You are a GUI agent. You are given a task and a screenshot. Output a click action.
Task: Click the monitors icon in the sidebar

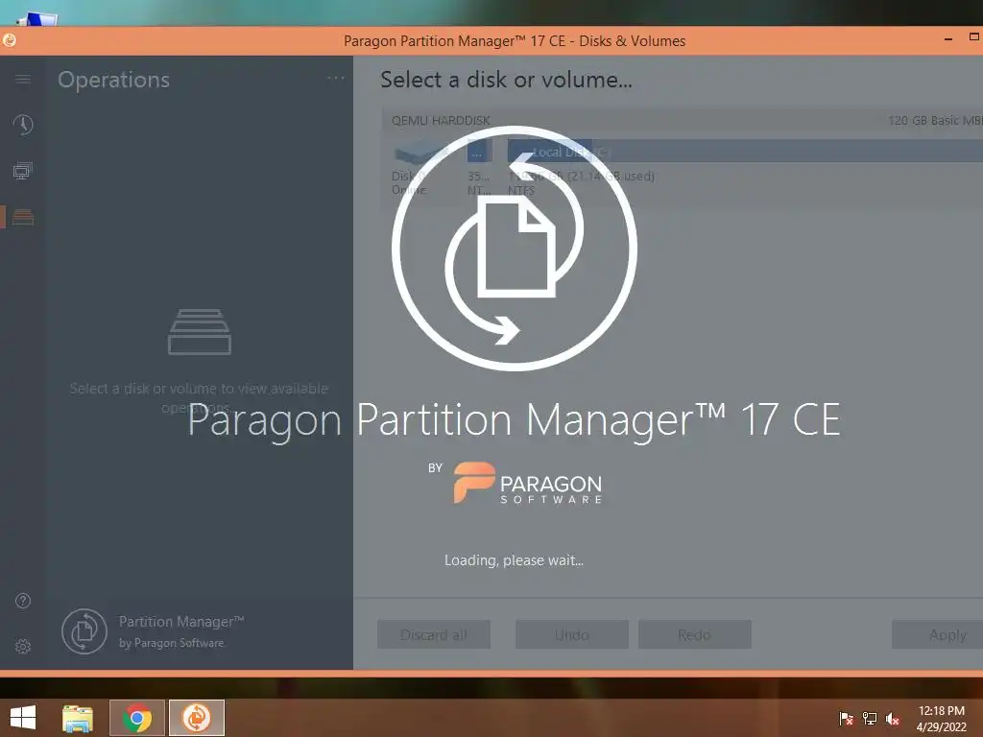click(x=23, y=171)
